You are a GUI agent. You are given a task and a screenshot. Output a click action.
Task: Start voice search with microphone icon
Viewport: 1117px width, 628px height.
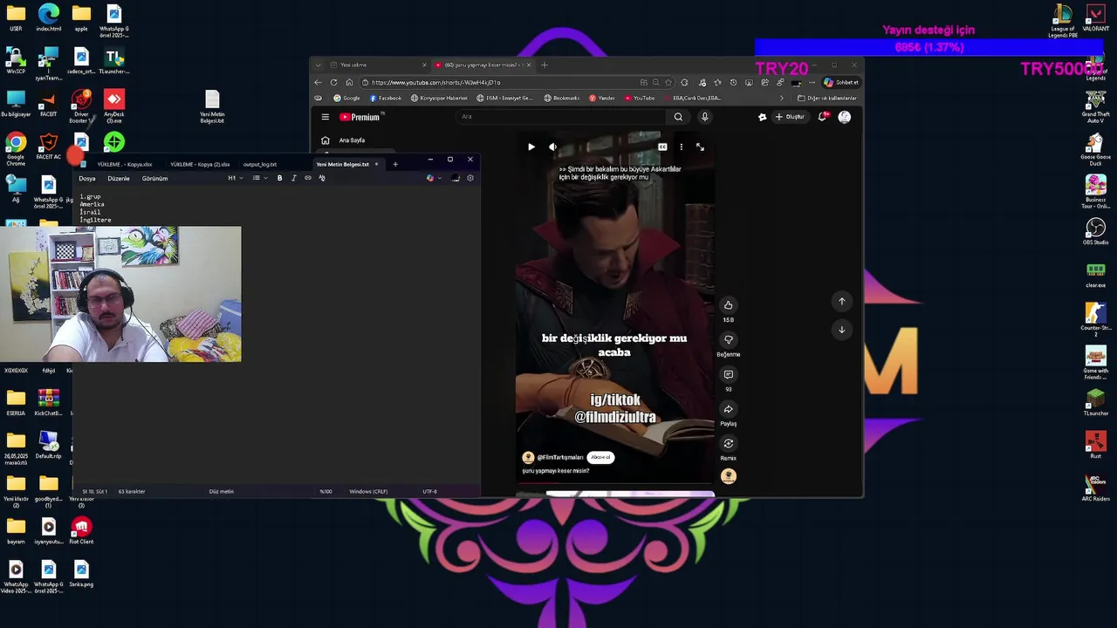tap(704, 117)
